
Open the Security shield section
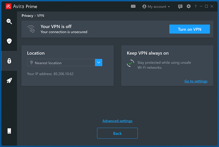(x=9, y=41)
